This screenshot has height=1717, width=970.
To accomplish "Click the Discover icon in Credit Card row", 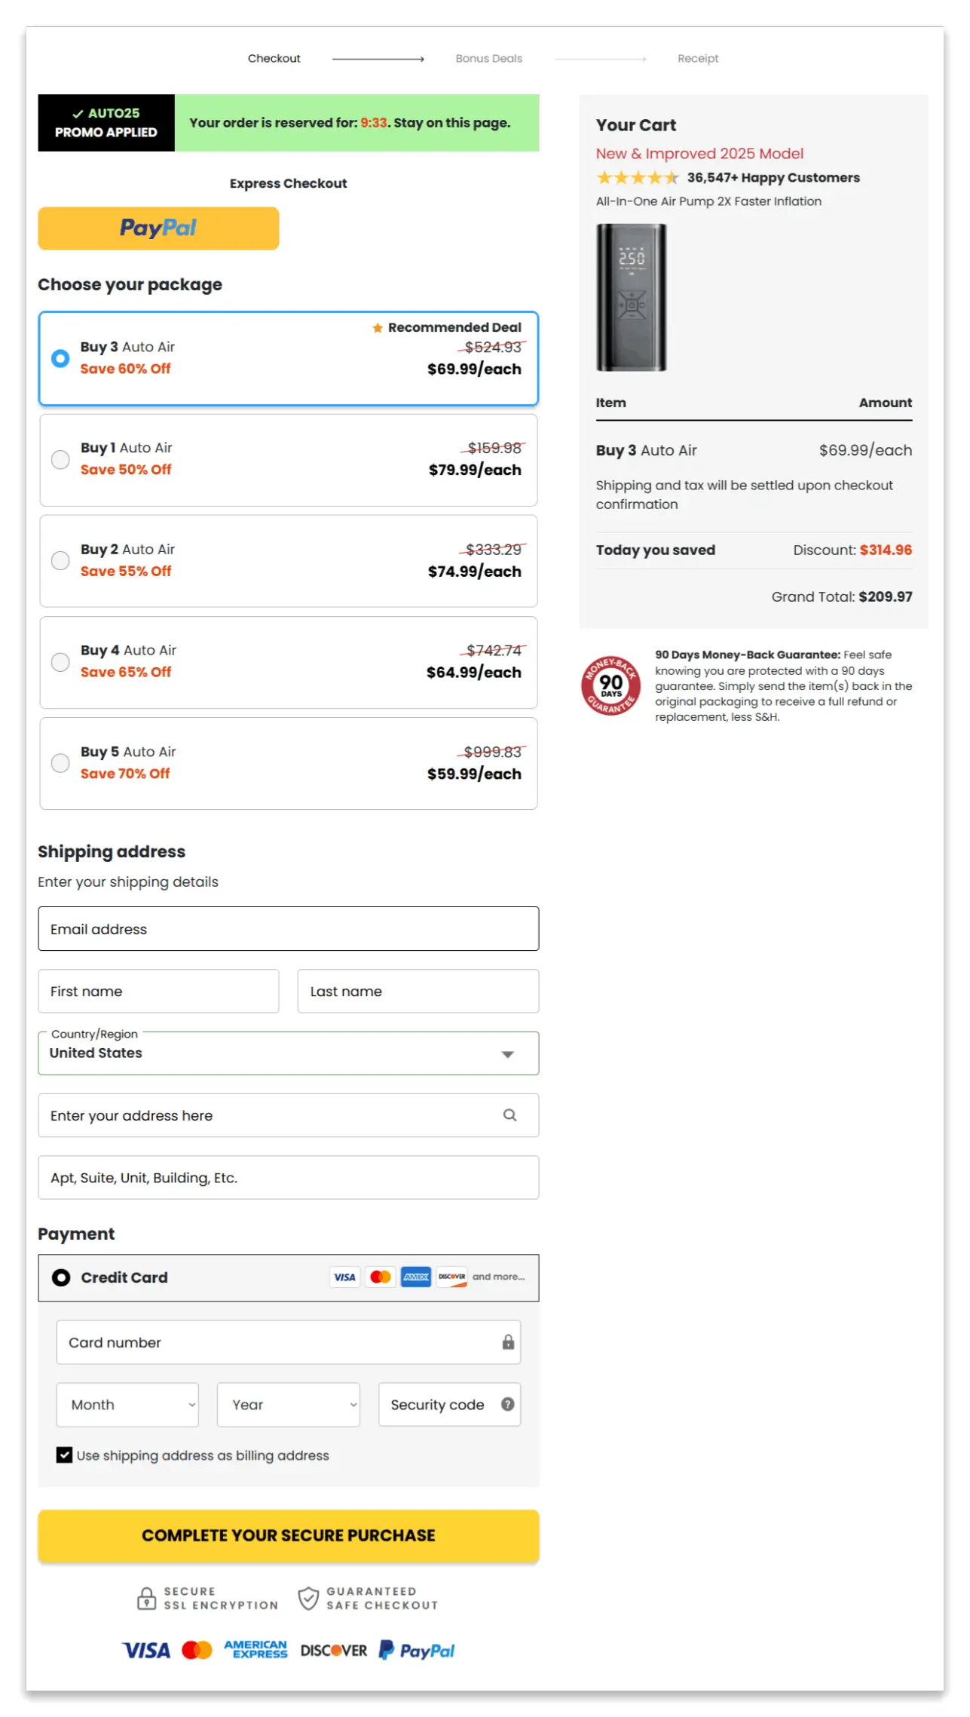I will pyautogui.click(x=452, y=1277).
